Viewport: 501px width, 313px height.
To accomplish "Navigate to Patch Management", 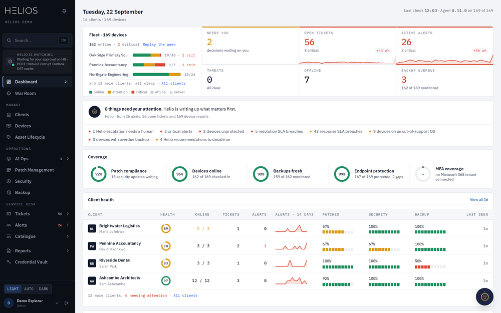I will pyautogui.click(x=38, y=170).
